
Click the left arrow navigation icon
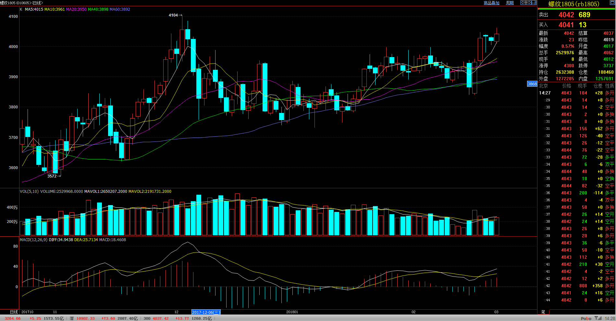[x=523, y=3]
